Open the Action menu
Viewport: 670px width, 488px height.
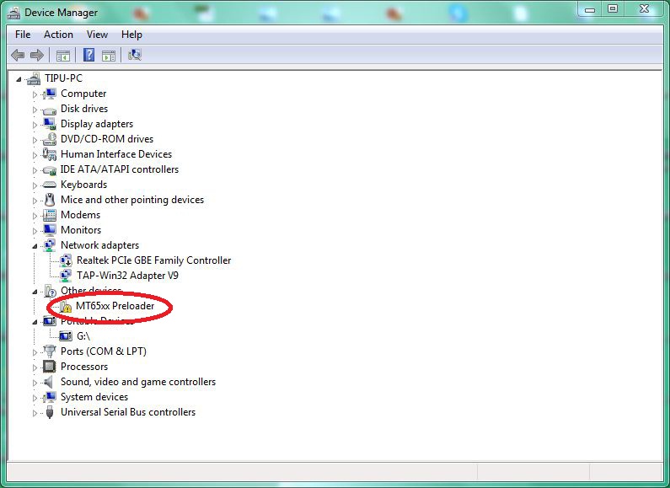tap(58, 35)
